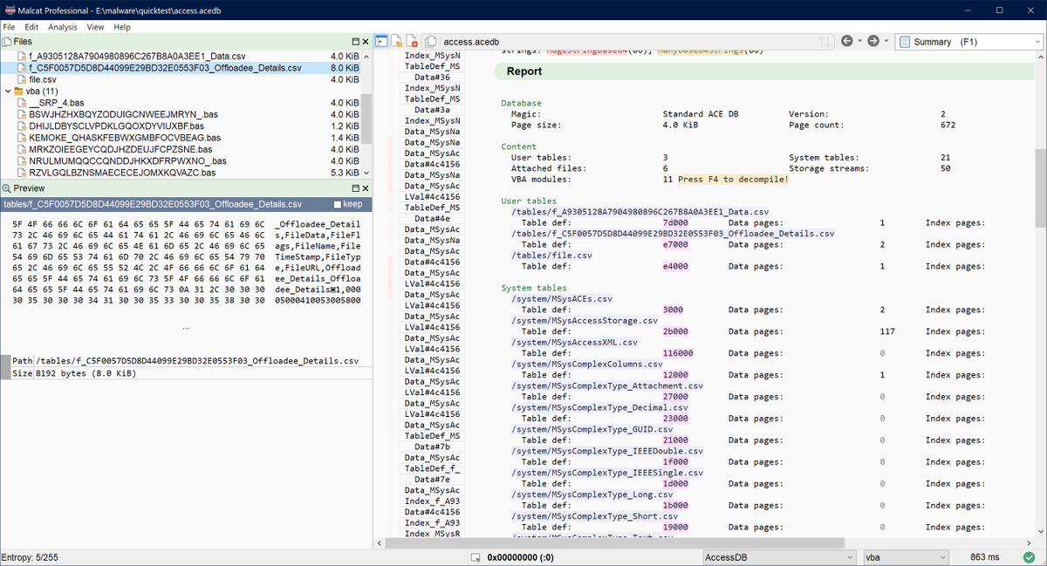Select Data#4e entry in structure list

(x=432, y=219)
